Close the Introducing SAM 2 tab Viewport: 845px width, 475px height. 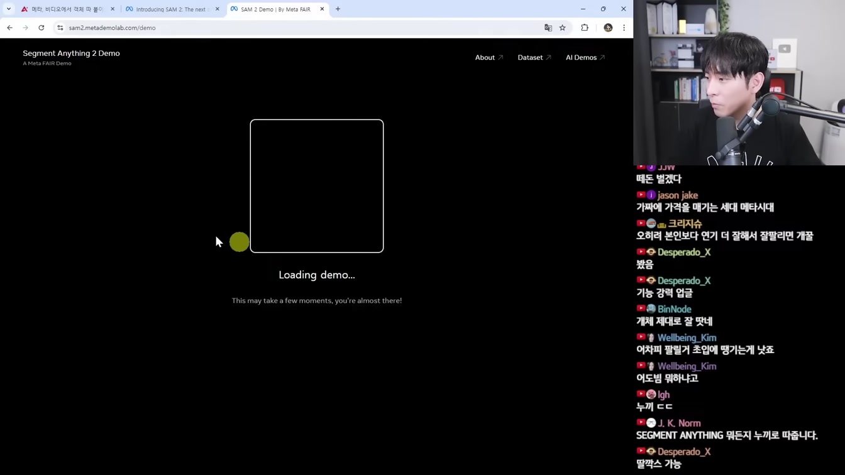218,9
